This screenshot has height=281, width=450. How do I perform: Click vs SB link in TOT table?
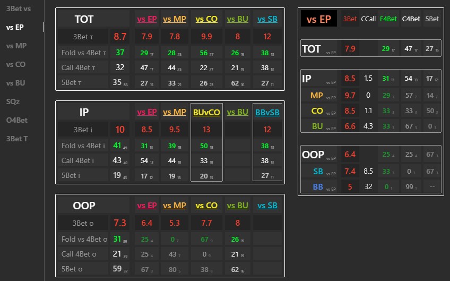click(267, 19)
